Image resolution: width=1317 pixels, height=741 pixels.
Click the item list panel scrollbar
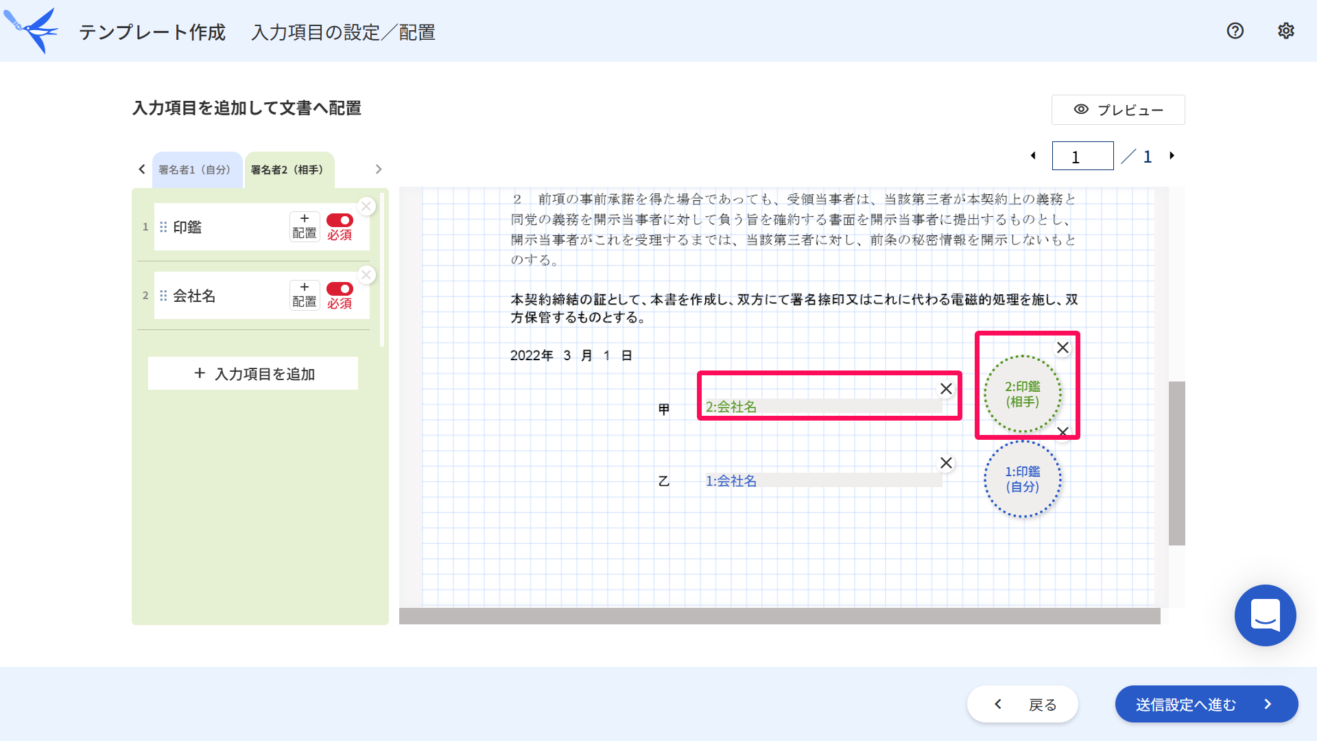click(x=381, y=269)
